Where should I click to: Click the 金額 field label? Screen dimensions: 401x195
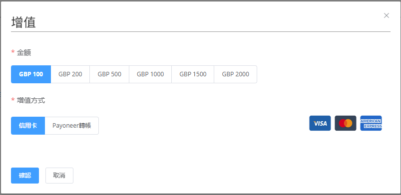24,53
